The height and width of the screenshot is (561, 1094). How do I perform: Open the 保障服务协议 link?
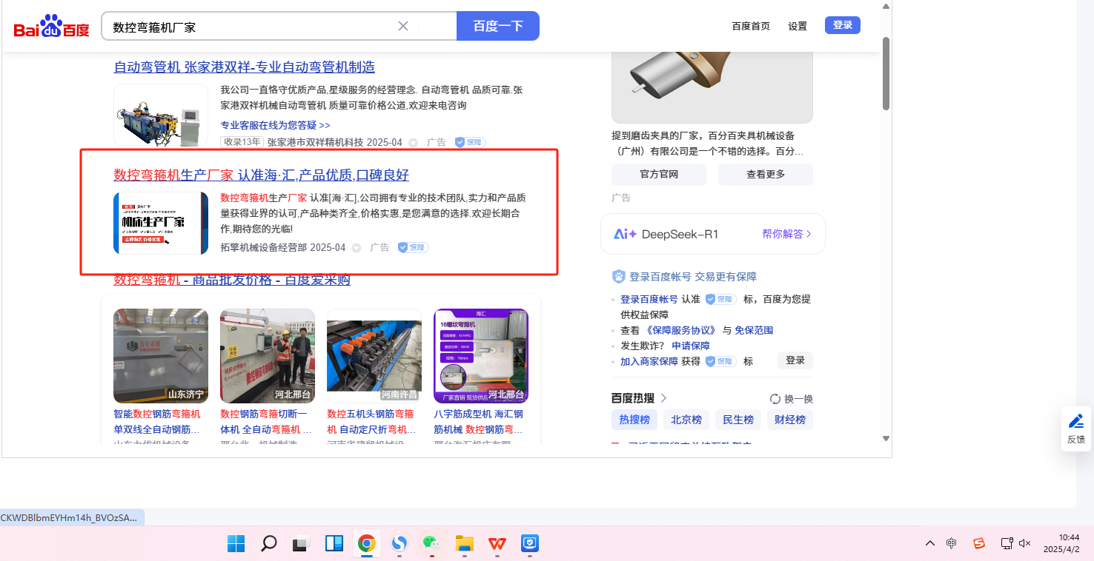[x=680, y=330]
